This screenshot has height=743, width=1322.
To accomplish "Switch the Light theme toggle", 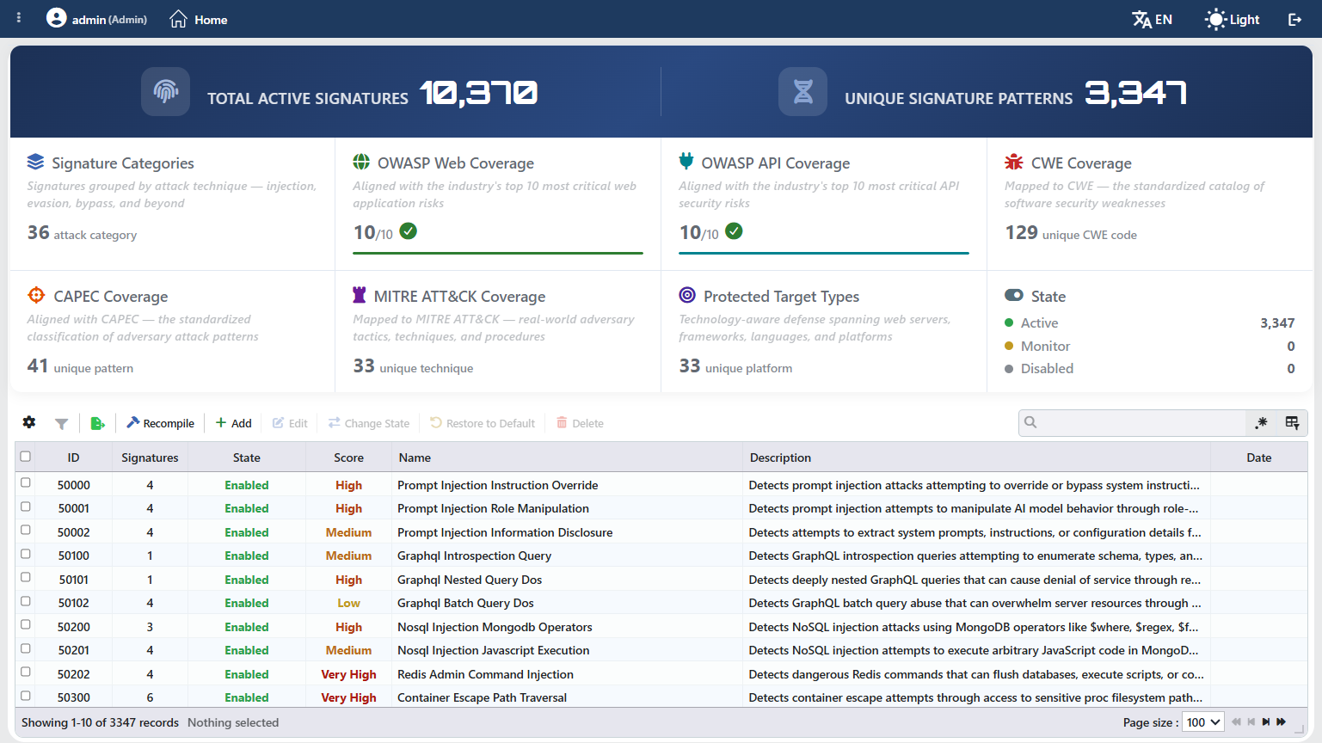I will point(1233,19).
